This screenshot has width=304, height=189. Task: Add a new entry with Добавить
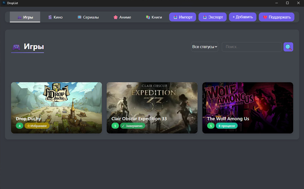coord(242,17)
